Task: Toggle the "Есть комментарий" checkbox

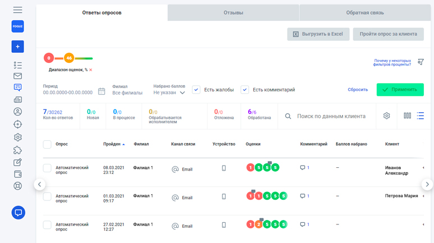Action: click(245, 90)
